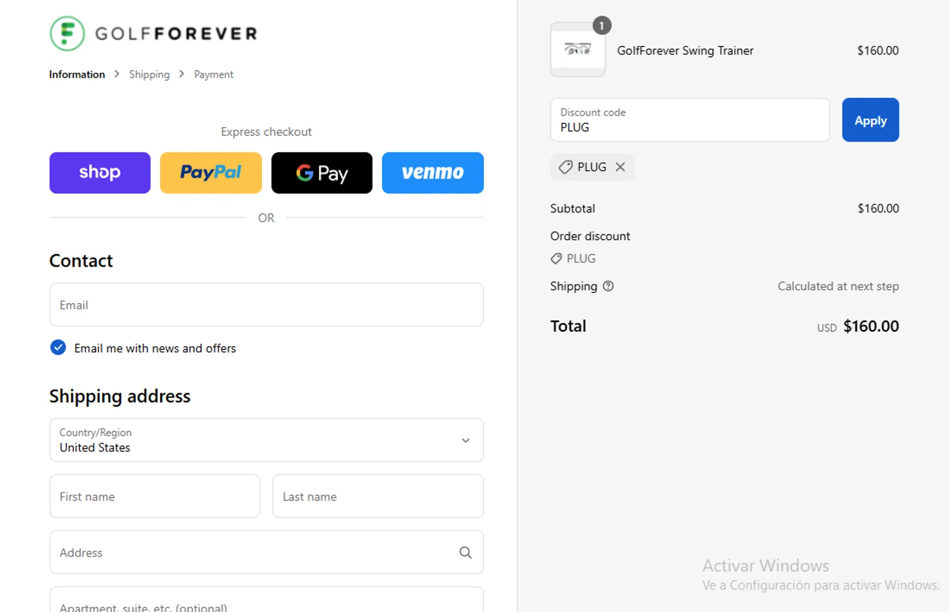Select the Address input field
Viewport: 949px width, 612px height.
[266, 553]
